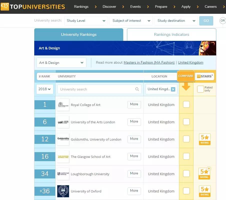Click the QS Stars header badge
Viewport: 226px width, 200px height.
(x=205, y=76)
